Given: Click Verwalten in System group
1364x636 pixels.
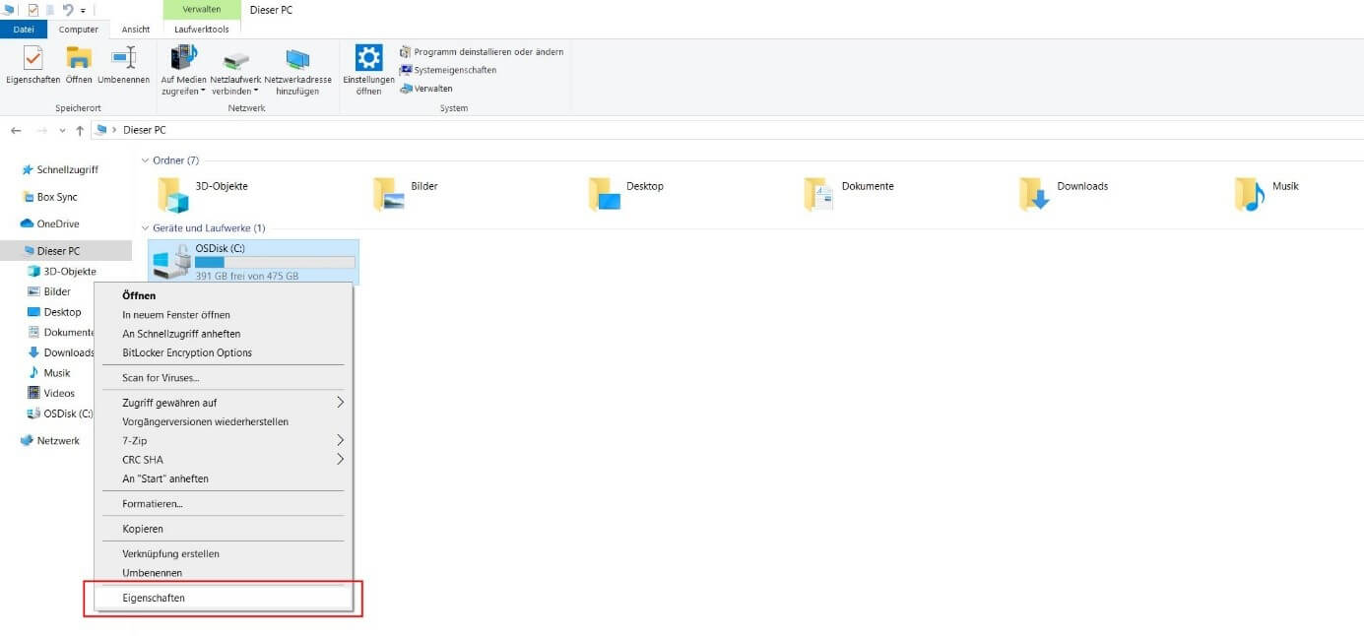Looking at the screenshot, I should 426,89.
